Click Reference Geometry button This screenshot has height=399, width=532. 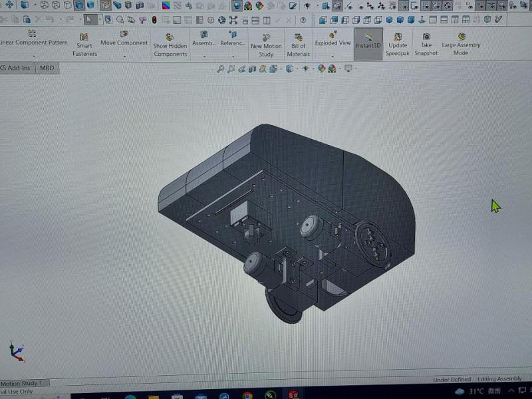pyautogui.click(x=233, y=39)
